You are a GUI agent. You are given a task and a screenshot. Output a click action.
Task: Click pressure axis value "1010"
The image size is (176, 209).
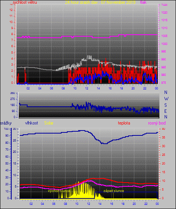[164, 28]
